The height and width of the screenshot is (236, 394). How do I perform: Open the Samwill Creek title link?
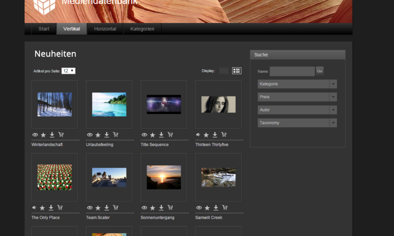coord(209,218)
